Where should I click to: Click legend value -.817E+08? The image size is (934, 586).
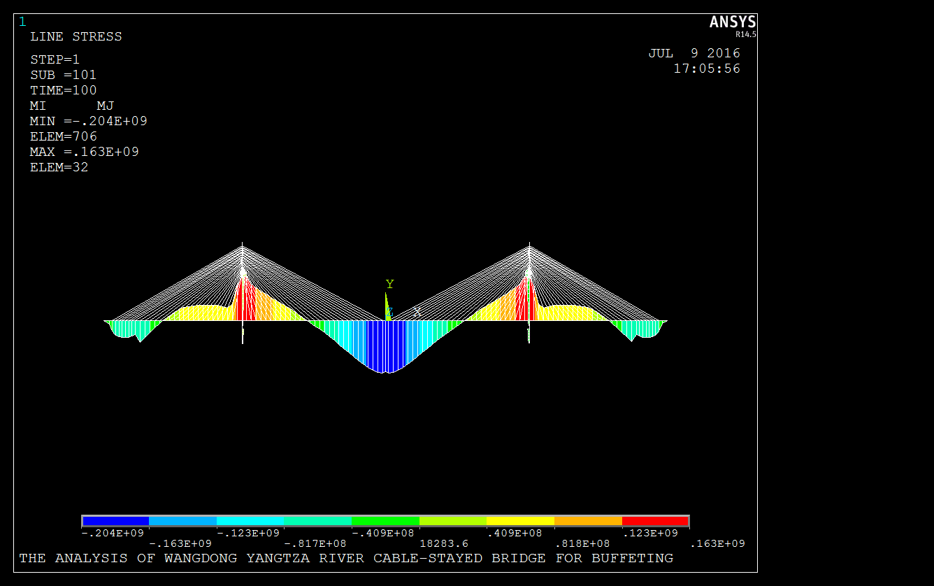click(x=315, y=543)
